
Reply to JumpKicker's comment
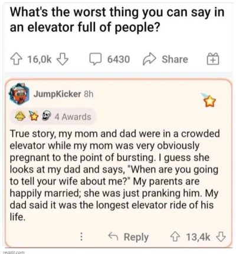tap(129, 237)
